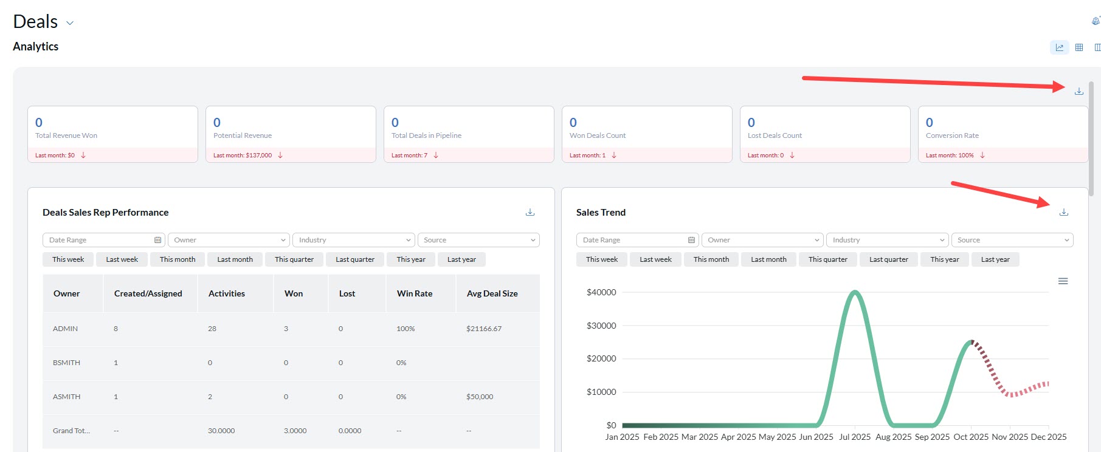Expand the Deals title dropdown chevron

click(x=70, y=23)
